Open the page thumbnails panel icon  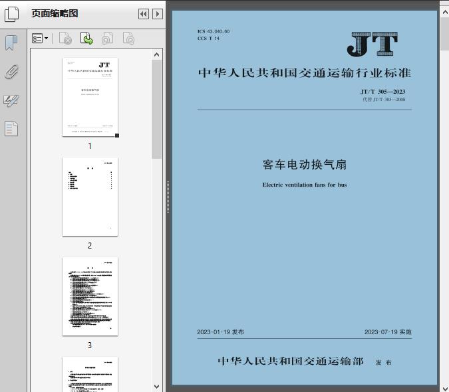click(12, 14)
